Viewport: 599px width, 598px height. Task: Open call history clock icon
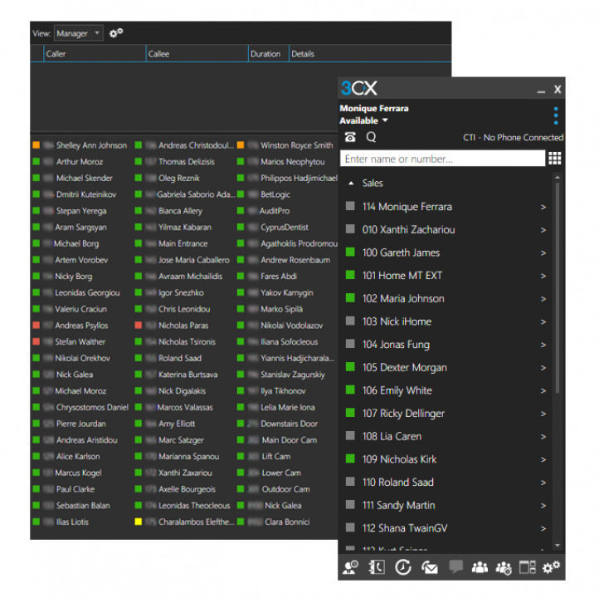point(402,568)
